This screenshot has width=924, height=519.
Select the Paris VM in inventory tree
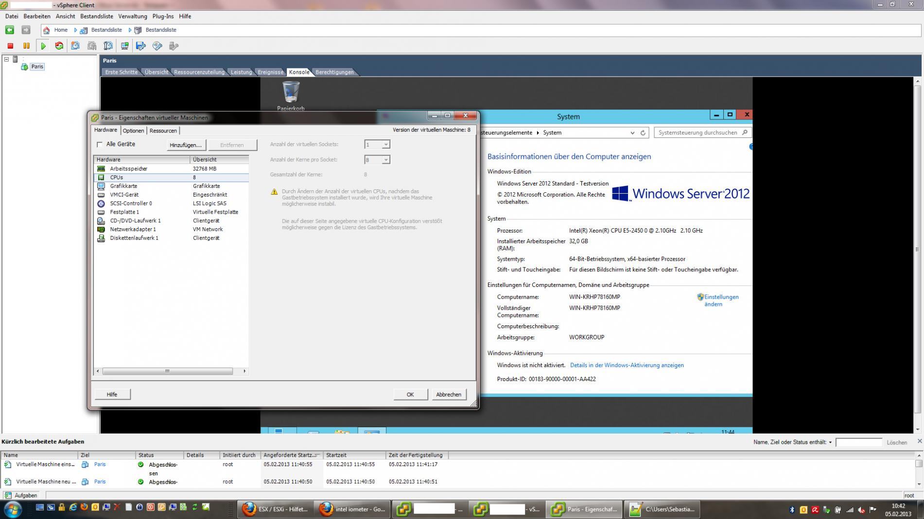pyautogui.click(x=37, y=67)
